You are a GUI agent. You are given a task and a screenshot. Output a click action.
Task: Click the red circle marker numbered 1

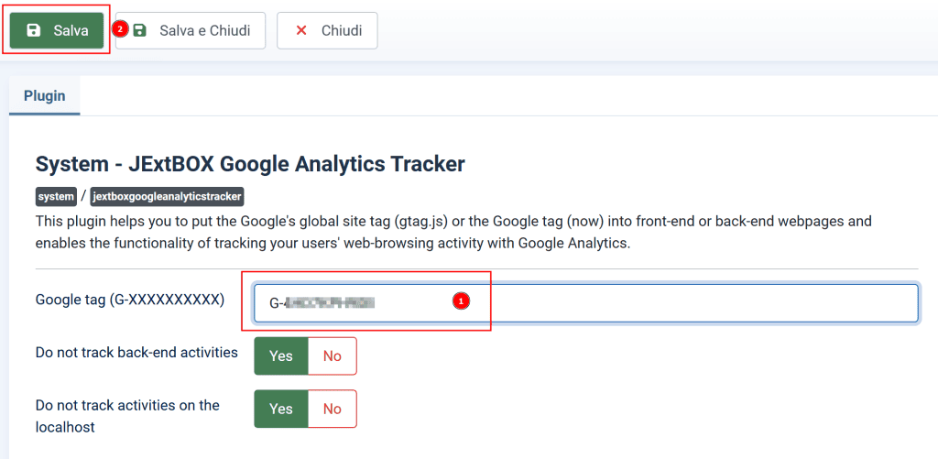pyautogui.click(x=461, y=301)
